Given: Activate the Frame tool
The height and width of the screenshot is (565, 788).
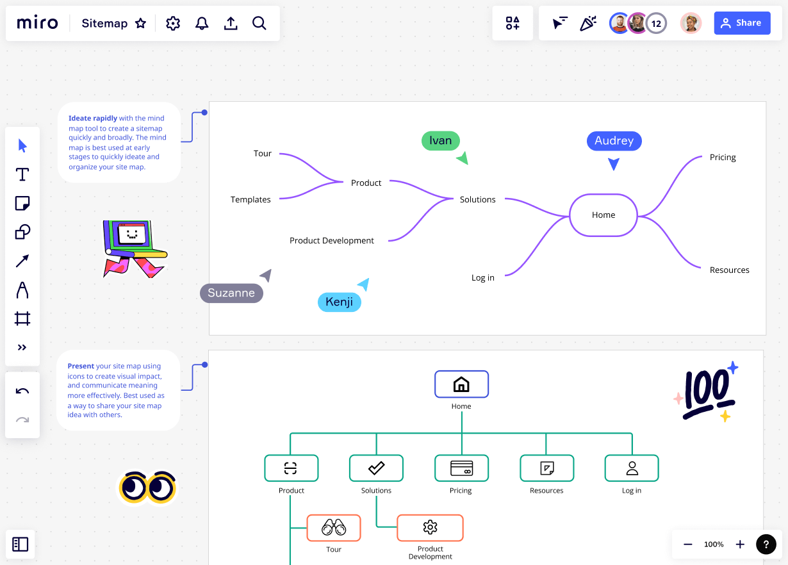Looking at the screenshot, I should 22,318.
